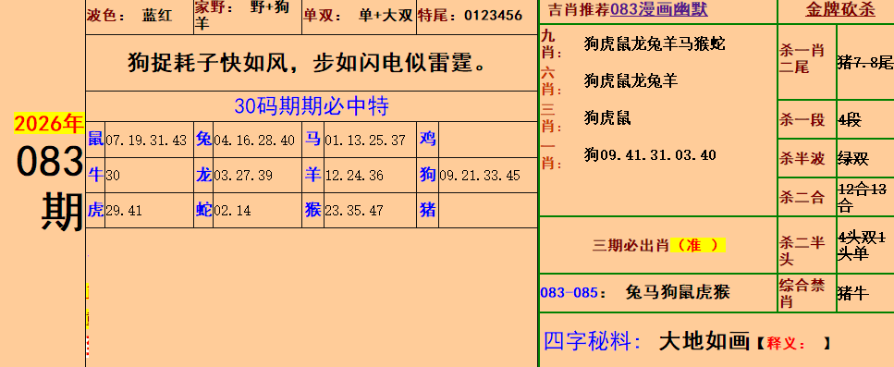The height and width of the screenshot is (367, 894).
Task: Click the large 083 issue number
Action: pos(50,162)
